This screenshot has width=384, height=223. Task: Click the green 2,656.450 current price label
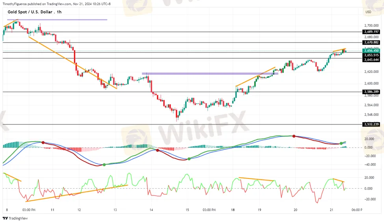371,51
